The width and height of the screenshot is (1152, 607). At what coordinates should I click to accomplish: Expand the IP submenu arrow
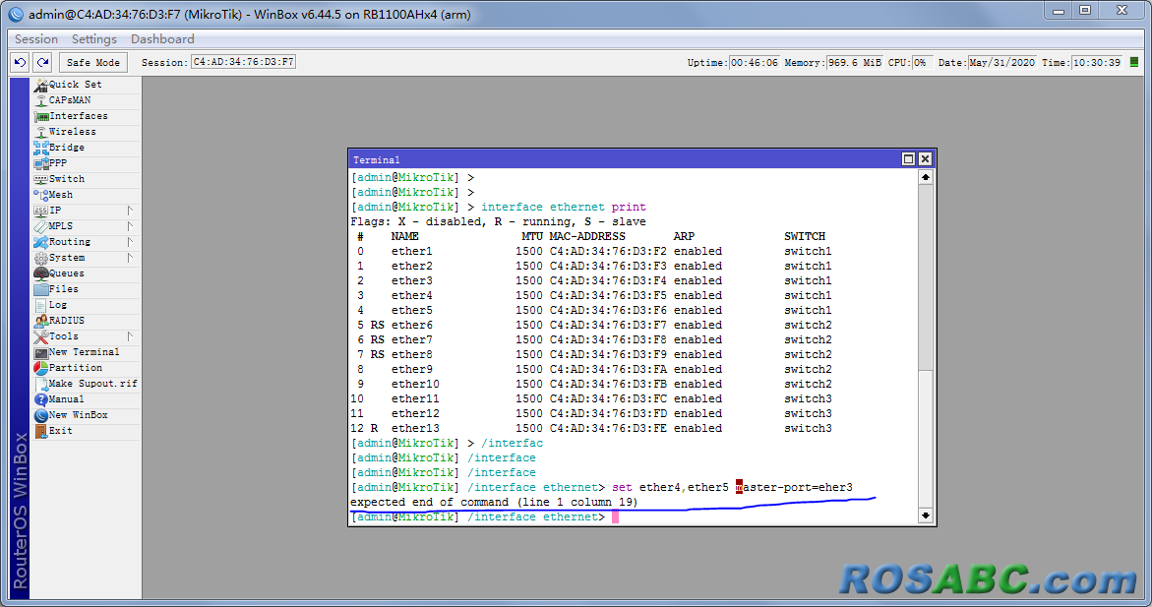130,211
